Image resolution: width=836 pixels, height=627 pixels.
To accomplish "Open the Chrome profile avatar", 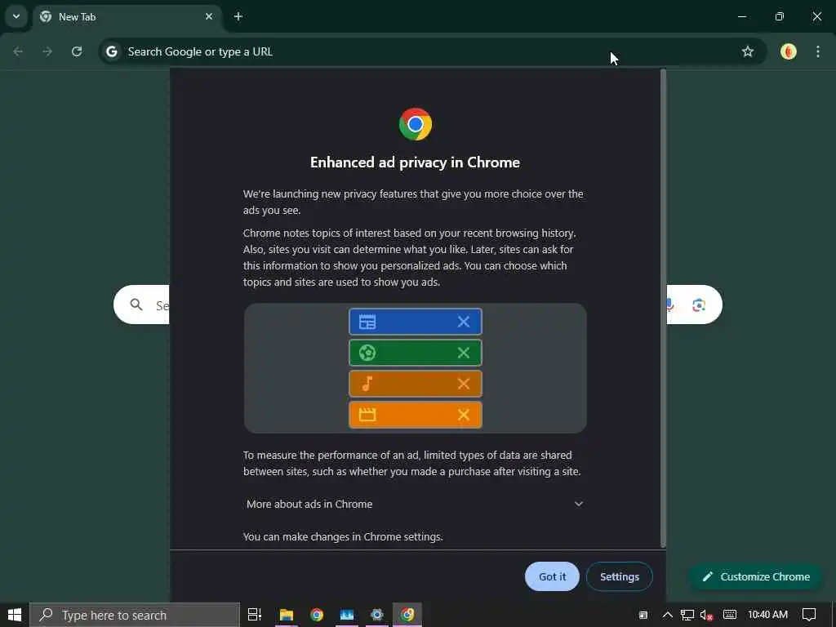I will [789, 51].
